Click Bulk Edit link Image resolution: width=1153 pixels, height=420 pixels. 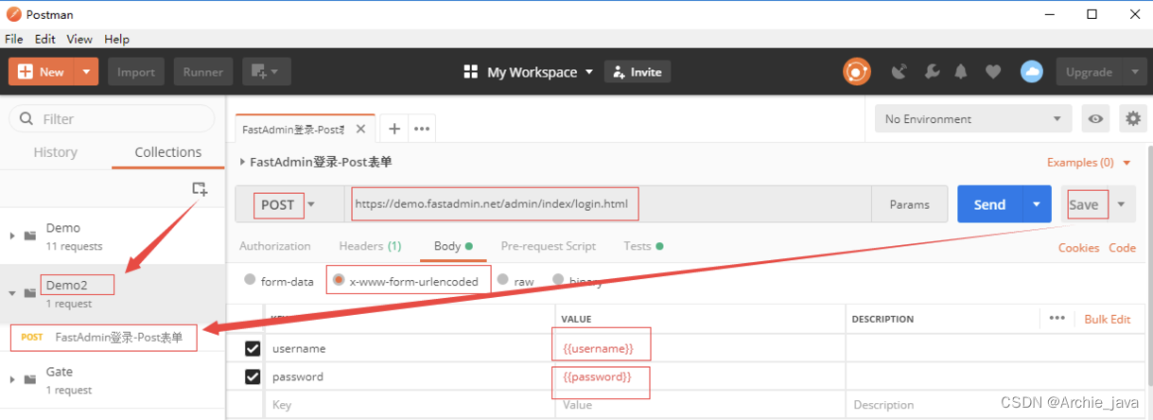click(x=1108, y=319)
